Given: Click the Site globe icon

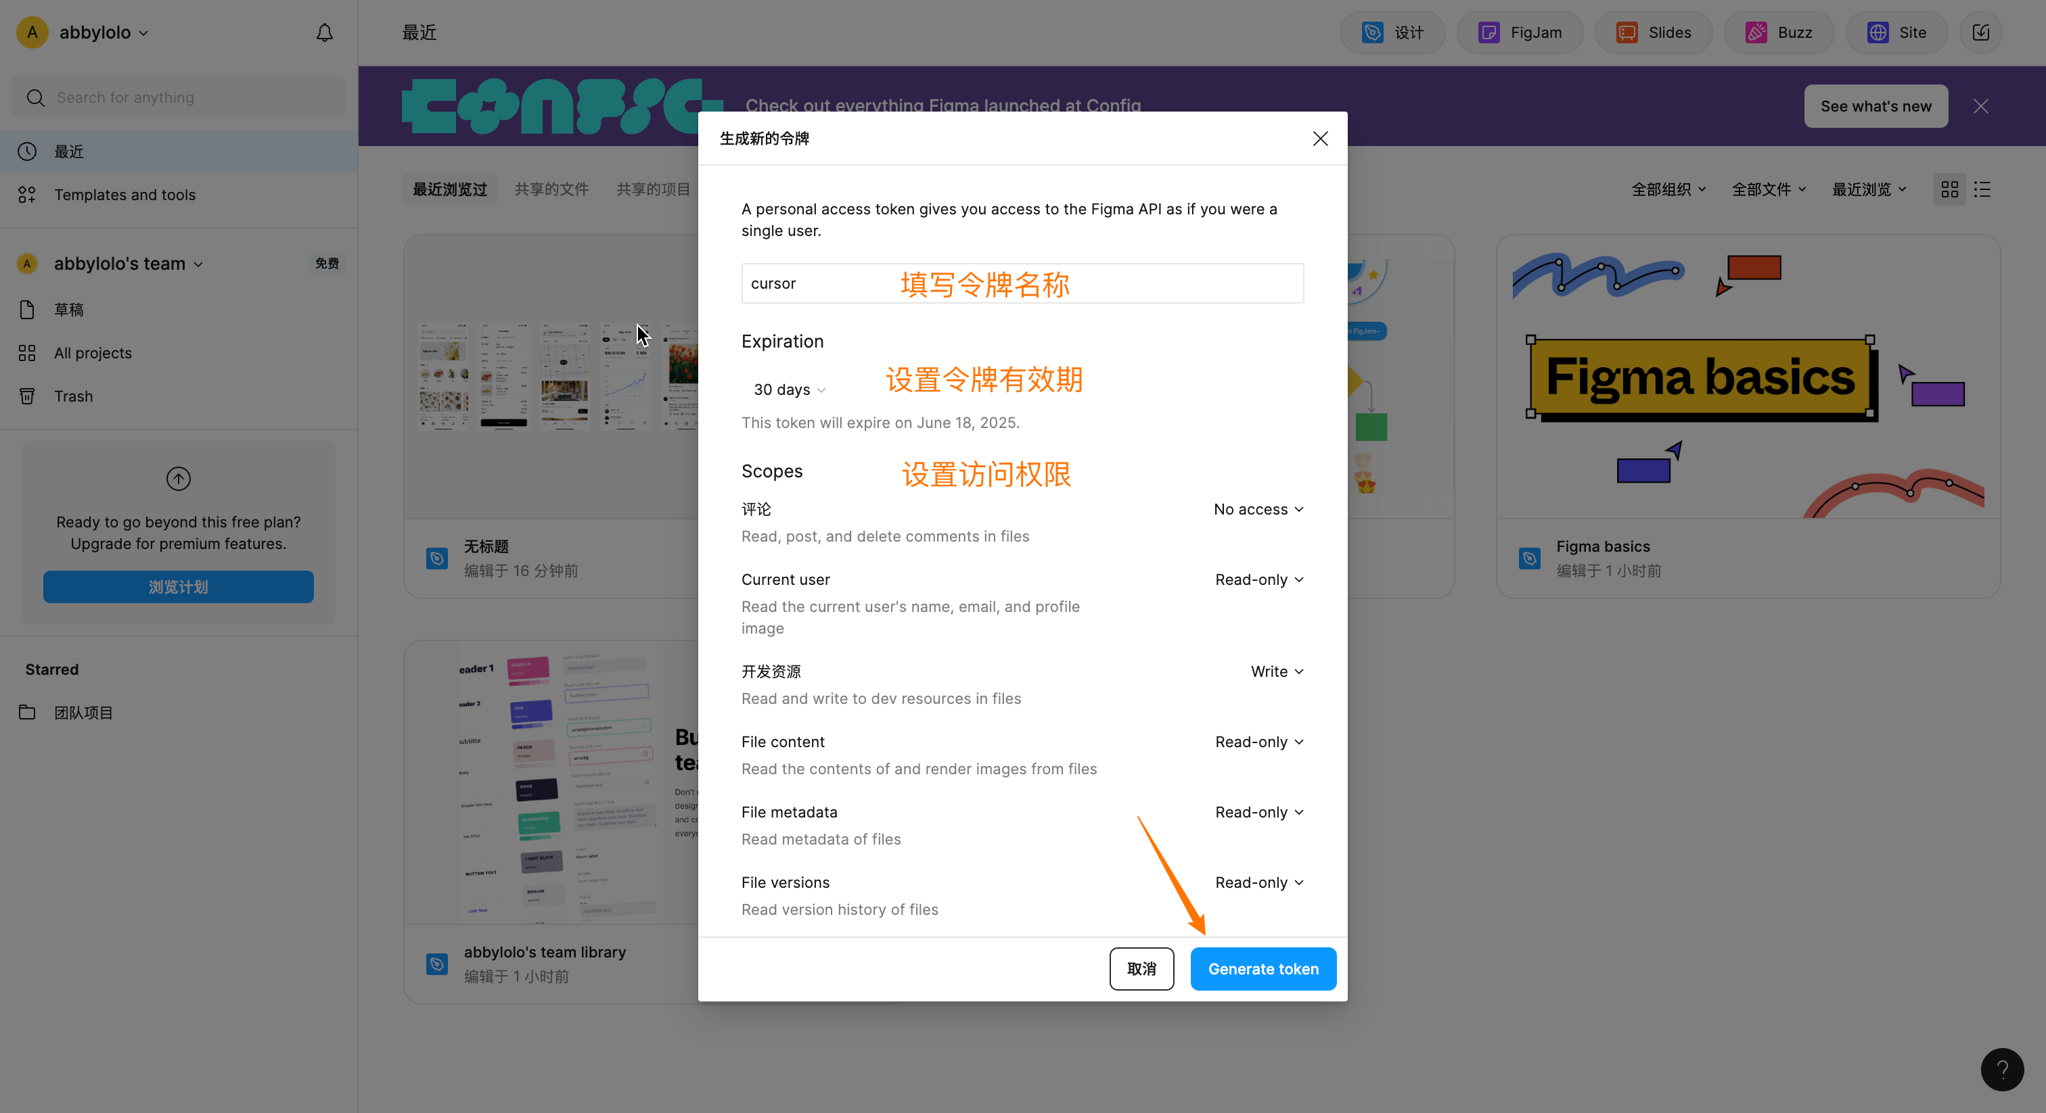Looking at the screenshot, I should click(x=1878, y=32).
